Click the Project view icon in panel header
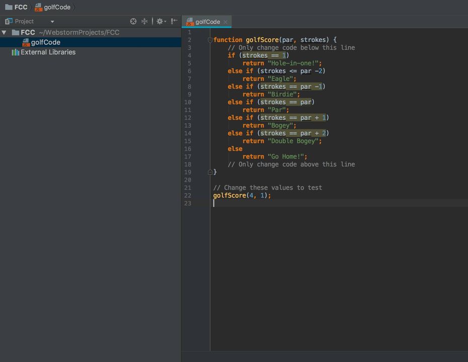This screenshot has width=468, height=362. [9, 21]
